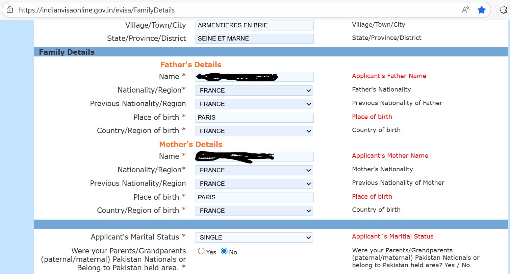This screenshot has height=274, width=510.
Task: Click the site lock icon in address bar
Action: [10, 10]
